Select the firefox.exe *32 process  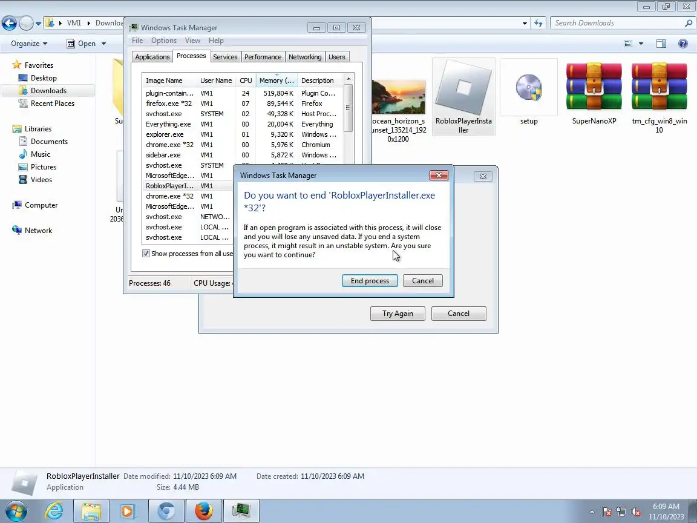tap(242, 104)
